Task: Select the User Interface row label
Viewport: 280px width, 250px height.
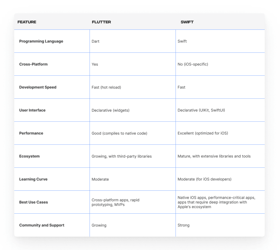Action: click(x=32, y=110)
